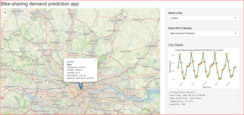The width and height of the screenshot is (244, 115).
Task: Click Visibility: 10000 m in popup
Action: click(75, 70)
